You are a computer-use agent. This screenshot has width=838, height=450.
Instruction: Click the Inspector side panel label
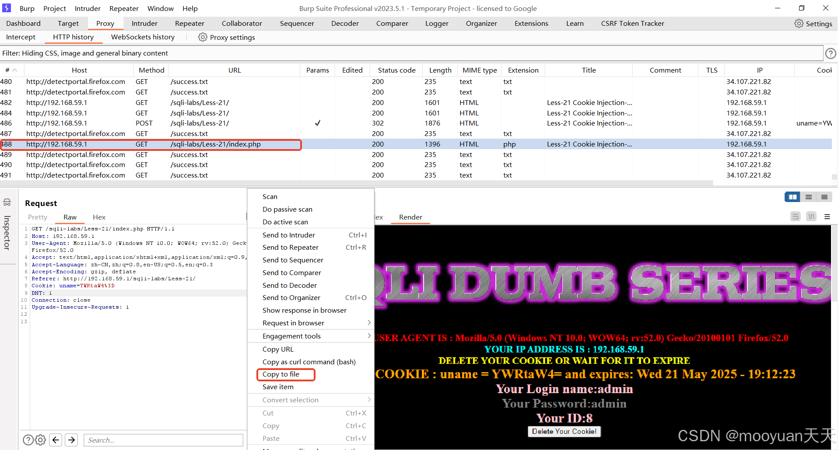point(7,233)
